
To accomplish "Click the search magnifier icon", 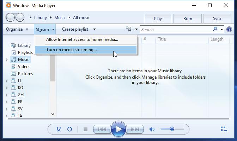I will (x=215, y=29).
